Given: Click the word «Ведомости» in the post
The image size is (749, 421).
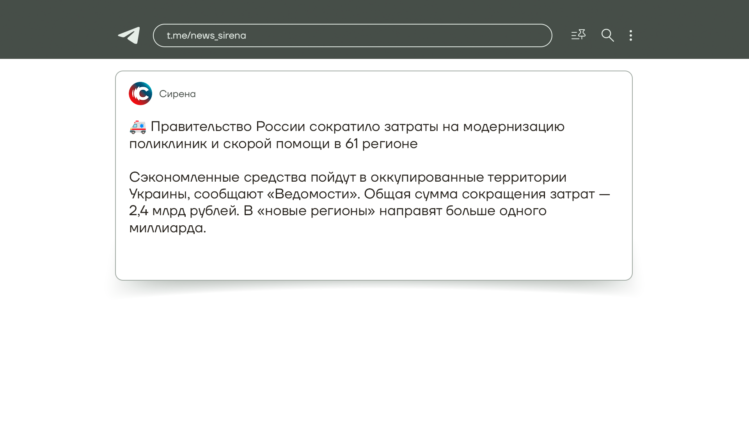Looking at the screenshot, I should 313,194.
